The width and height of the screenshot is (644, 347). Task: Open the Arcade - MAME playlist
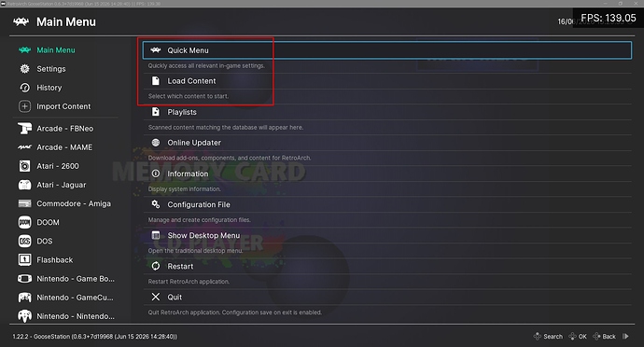click(65, 147)
